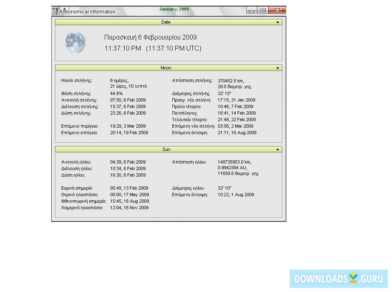Click sunset time 16:30, 6 Feb 2009

coord(128,175)
